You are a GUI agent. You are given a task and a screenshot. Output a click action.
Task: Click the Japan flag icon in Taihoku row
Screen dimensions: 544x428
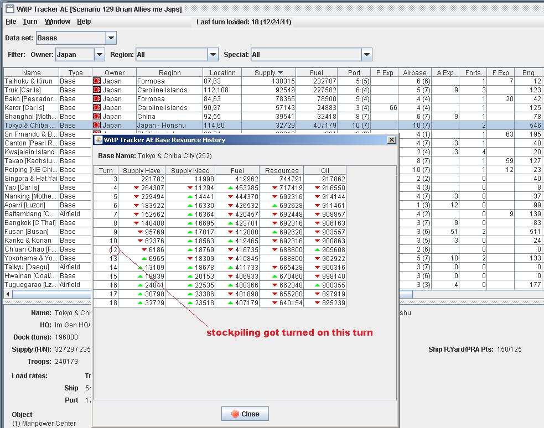97,81
